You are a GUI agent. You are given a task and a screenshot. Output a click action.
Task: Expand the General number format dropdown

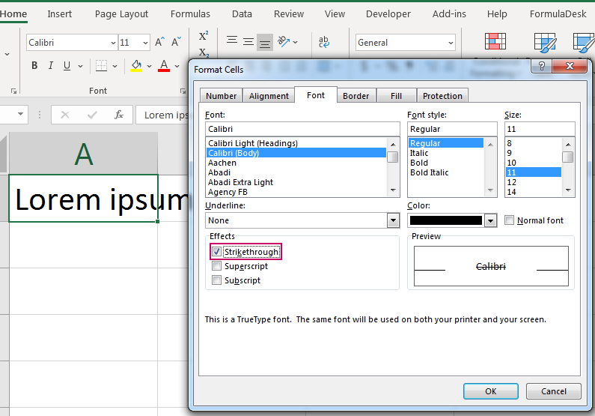tap(451, 43)
